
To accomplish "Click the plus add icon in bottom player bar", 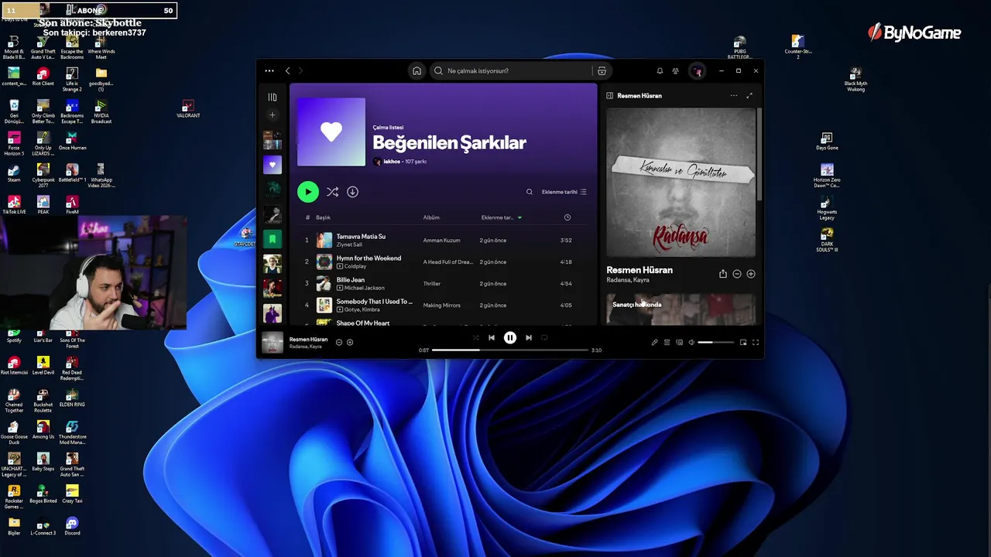I will pyautogui.click(x=349, y=342).
